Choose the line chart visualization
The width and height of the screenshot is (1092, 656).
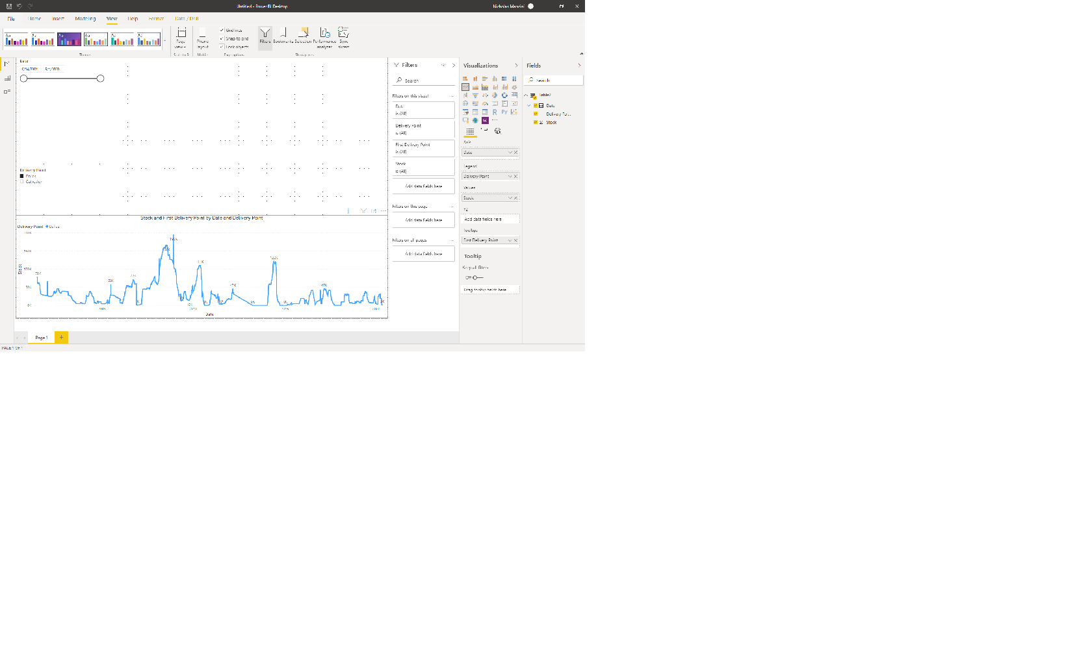(465, 86)
